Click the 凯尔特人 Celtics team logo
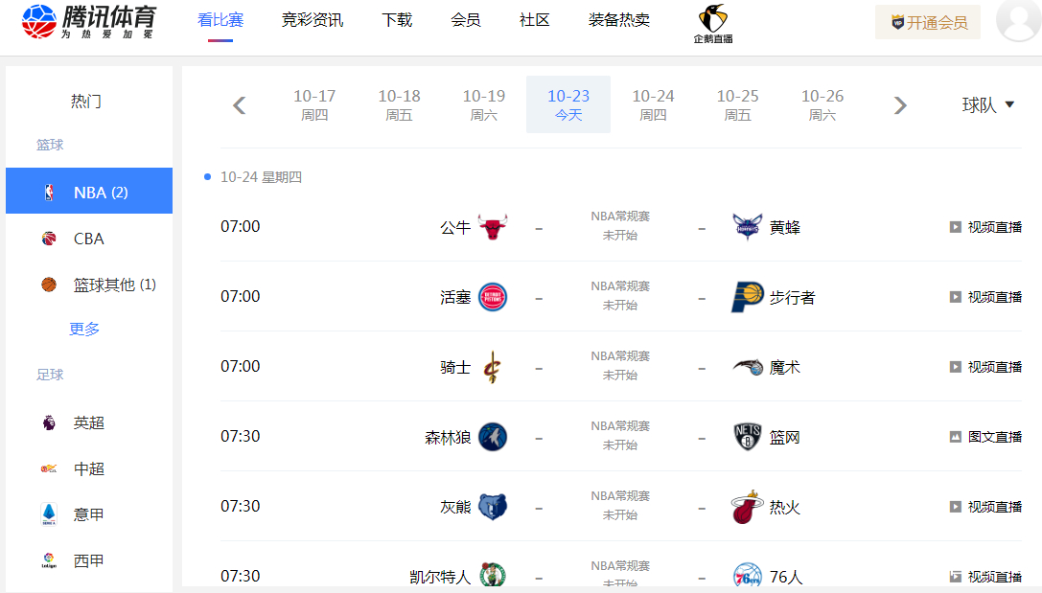Viewport: 1042px width, 593px height. coord(493,576)
